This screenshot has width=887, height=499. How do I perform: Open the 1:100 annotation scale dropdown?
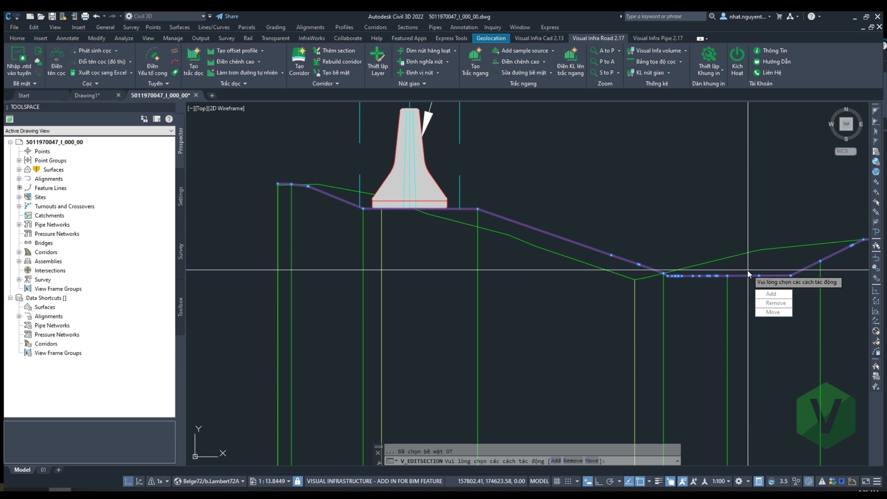[721, 481]
